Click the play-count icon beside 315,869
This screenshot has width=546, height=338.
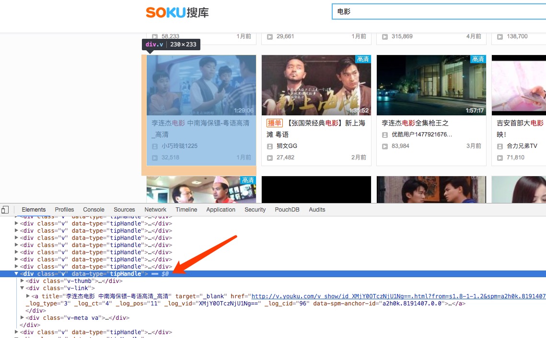[385, 36]
